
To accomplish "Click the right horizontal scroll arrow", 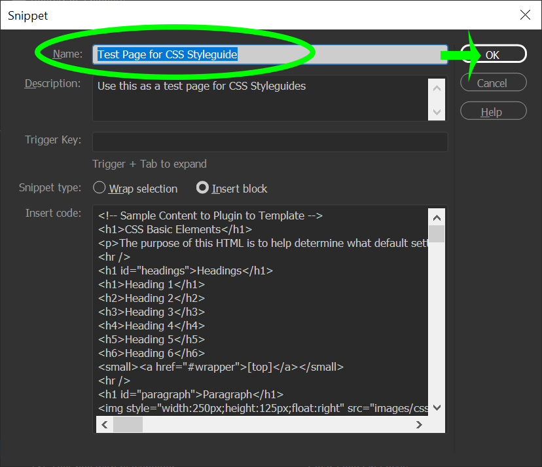I will [x=419, y=424].
